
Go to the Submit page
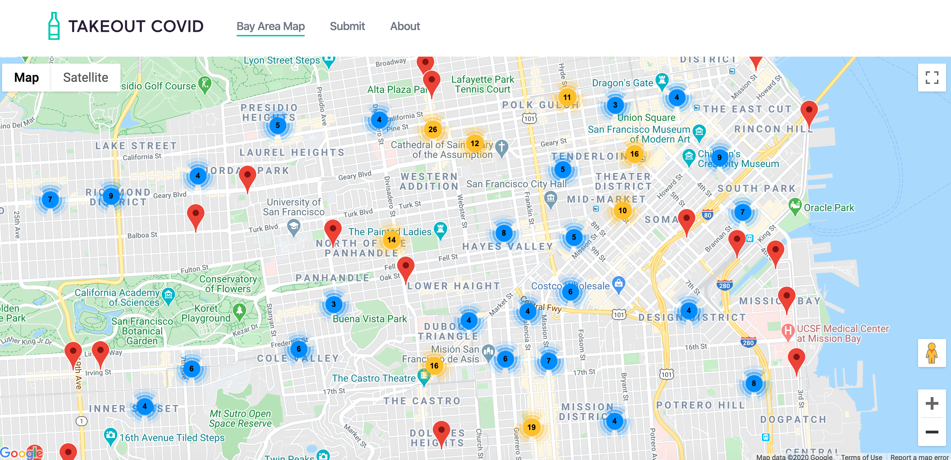(x=347, y=26)
